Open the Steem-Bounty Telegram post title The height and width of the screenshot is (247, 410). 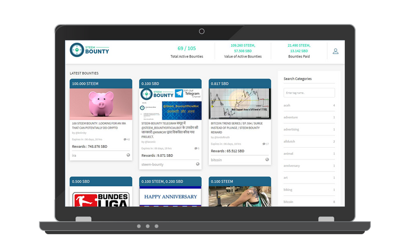tap(170, 130)
